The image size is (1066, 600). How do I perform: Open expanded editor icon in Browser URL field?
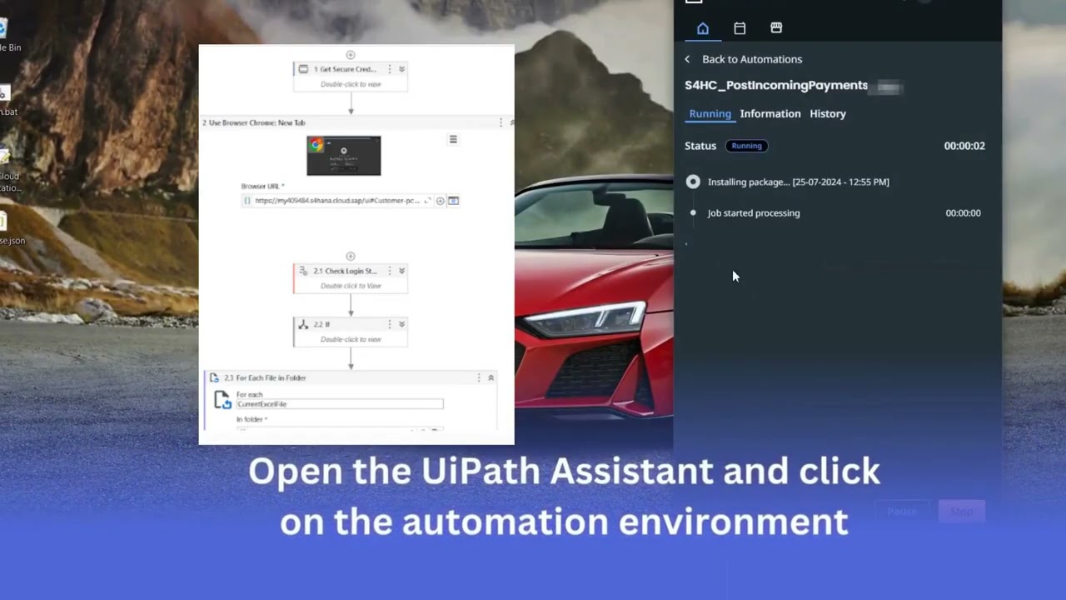[x=427, y=201]
